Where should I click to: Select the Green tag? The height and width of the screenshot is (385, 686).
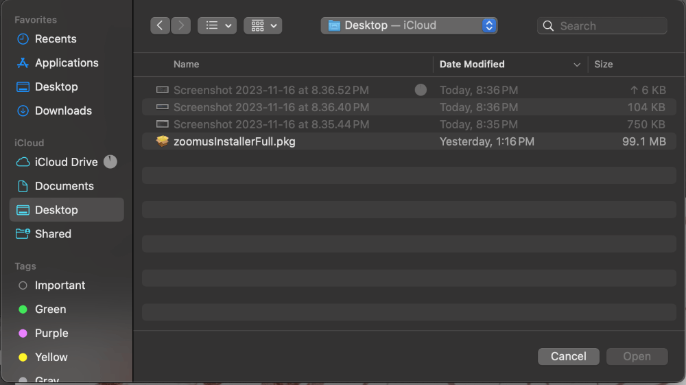point(50,310)
